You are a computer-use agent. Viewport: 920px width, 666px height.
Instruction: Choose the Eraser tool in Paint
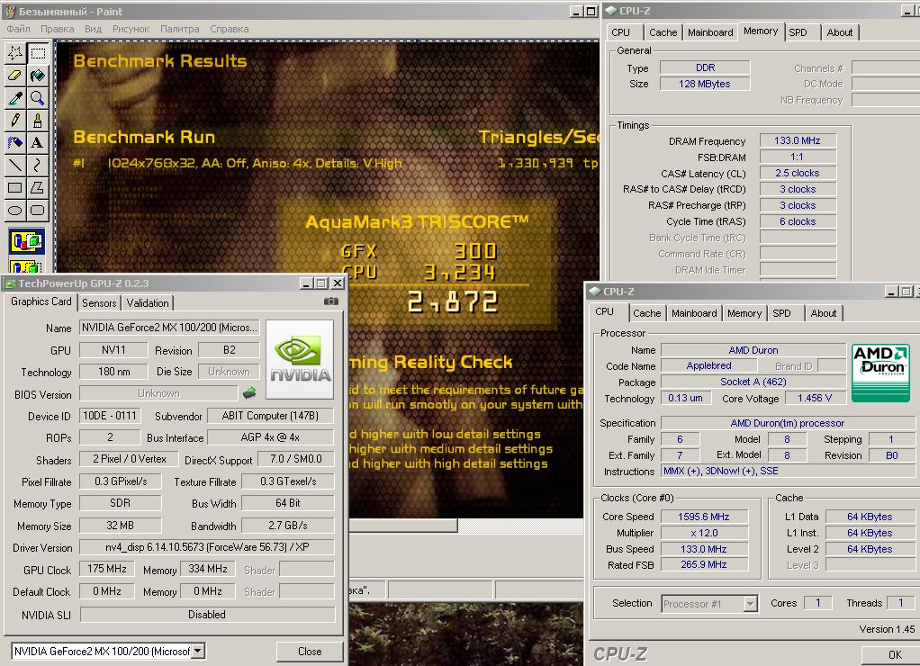[x=15, y=76]
